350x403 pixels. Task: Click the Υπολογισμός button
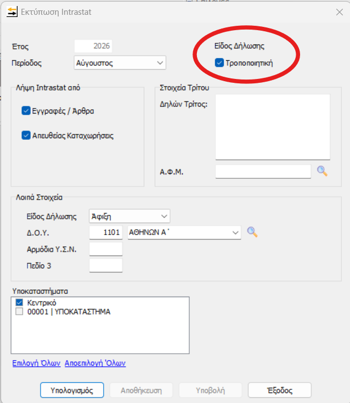[x=72, y=390]
